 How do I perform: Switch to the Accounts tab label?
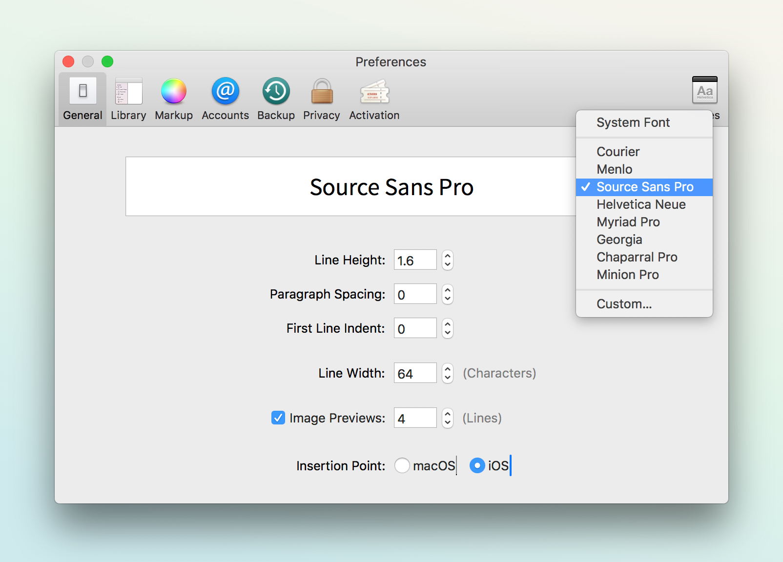(226, 116)
